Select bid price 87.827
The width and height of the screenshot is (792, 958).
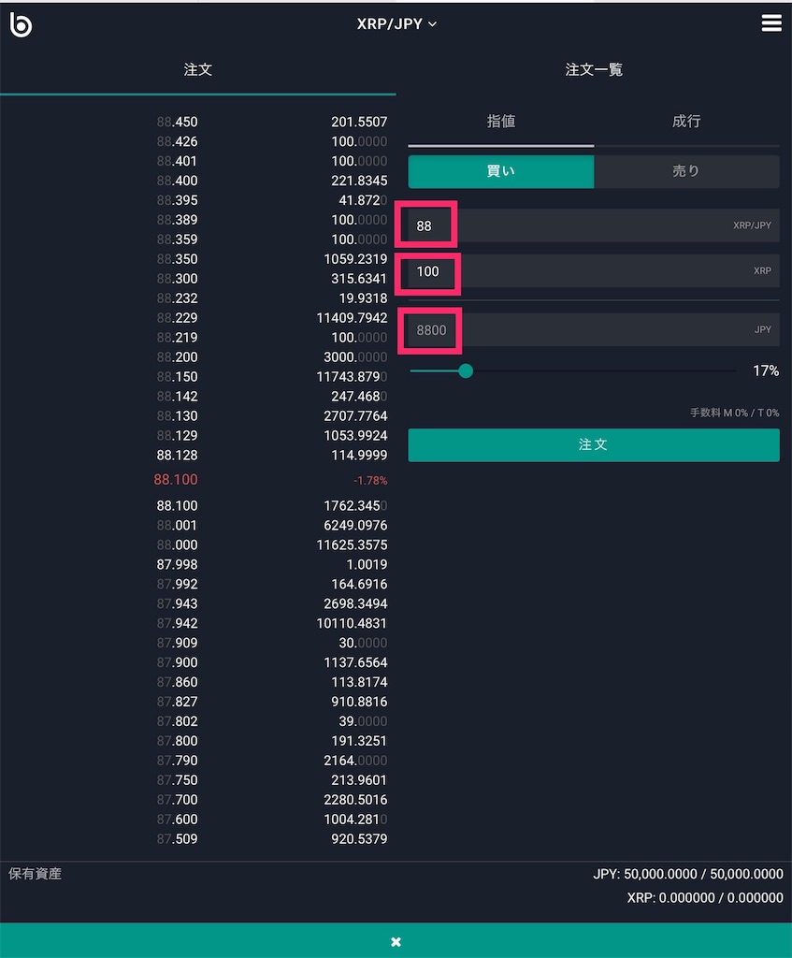point(177,702)
